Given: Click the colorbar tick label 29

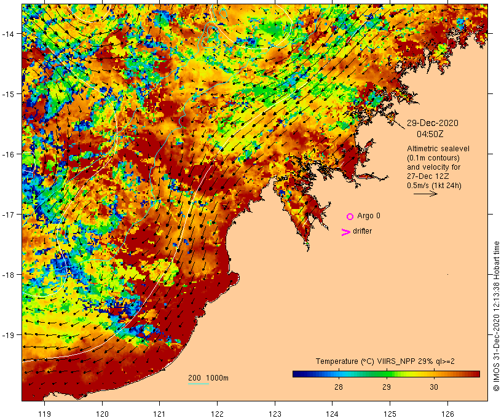Looking at the screenshot, I should [387, 387].
